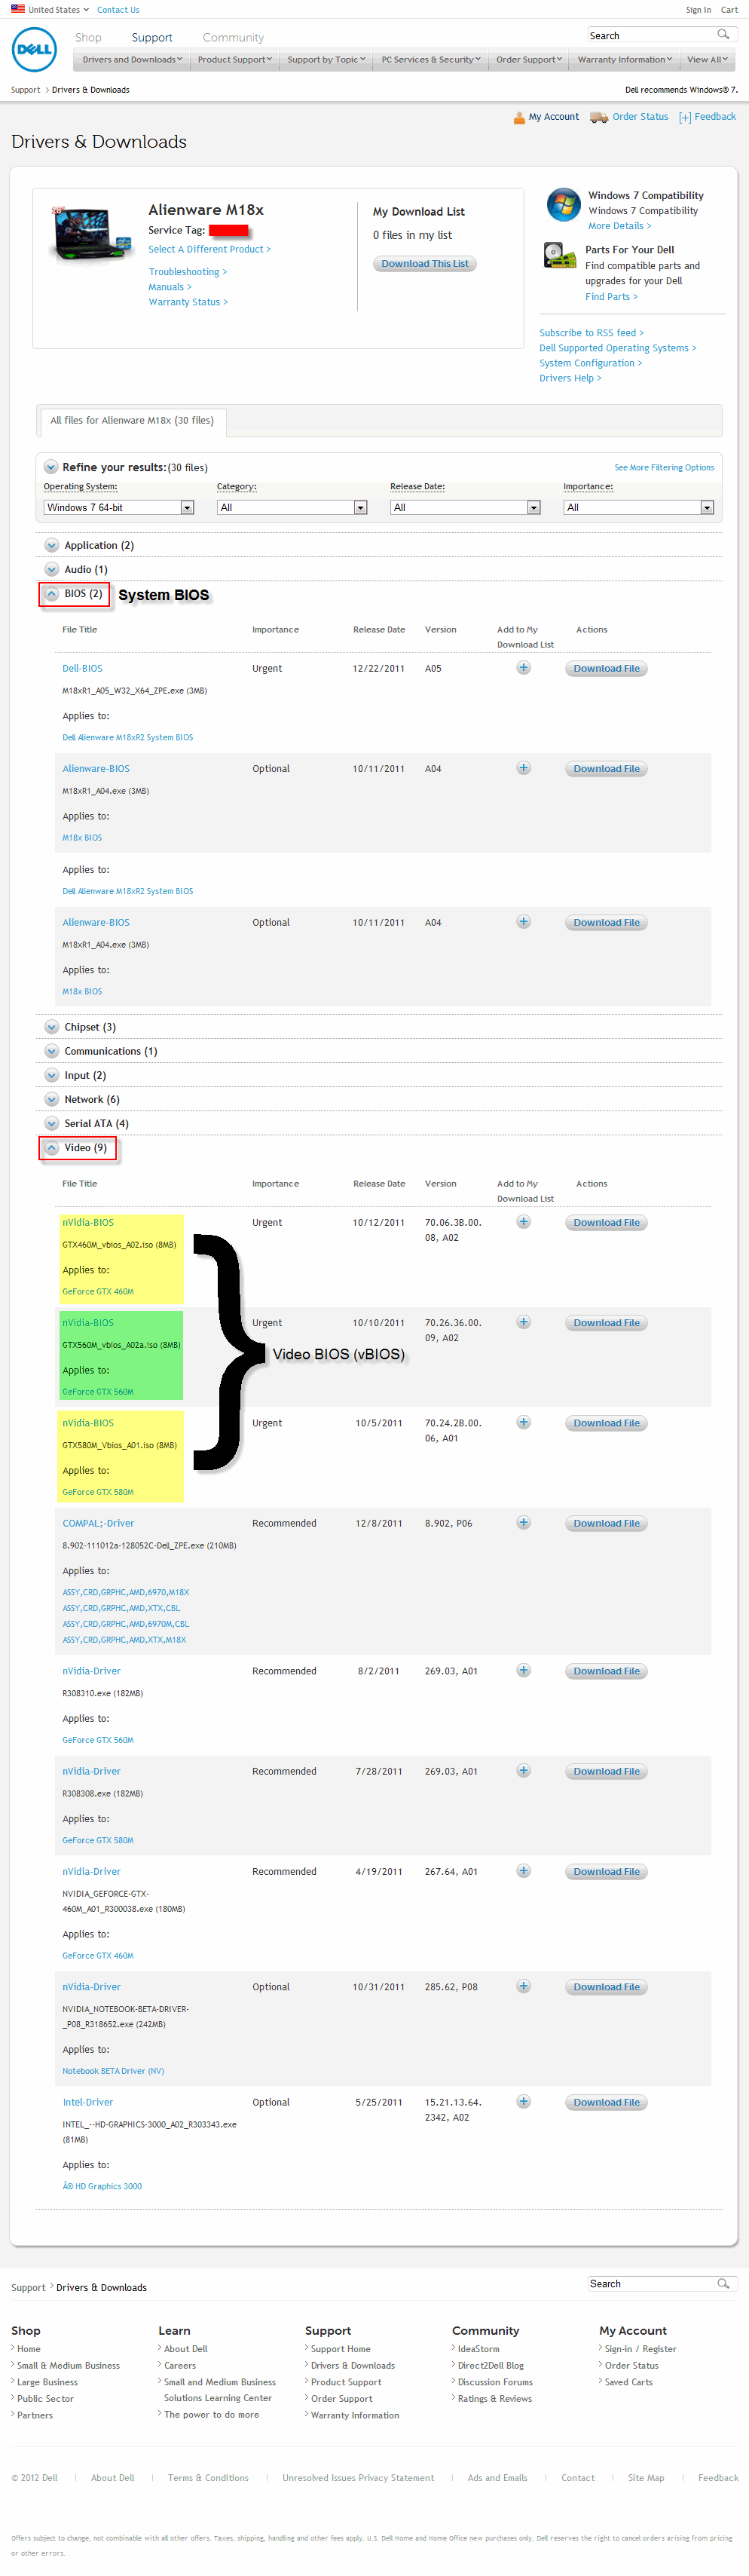Add nVidia R308310 driver to download list

click(523, 1670)
